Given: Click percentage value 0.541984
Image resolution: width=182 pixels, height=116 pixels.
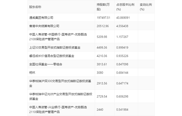Looking at the screenshot, I should [x=122, y=109].
